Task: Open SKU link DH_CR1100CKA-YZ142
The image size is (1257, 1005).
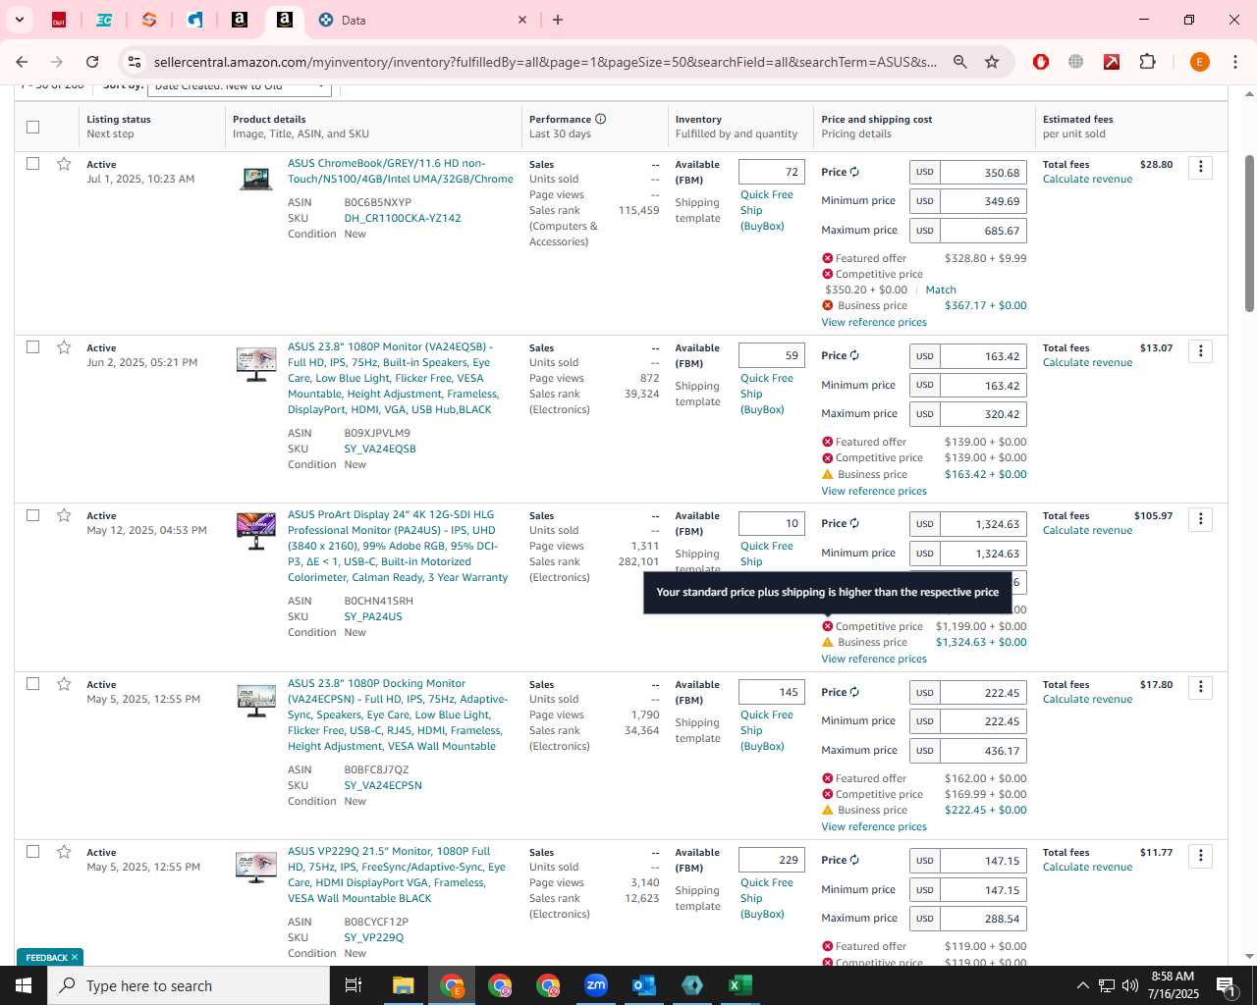Action: pos(403,218)
